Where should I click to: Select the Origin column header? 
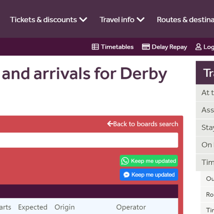click(65, 207)
